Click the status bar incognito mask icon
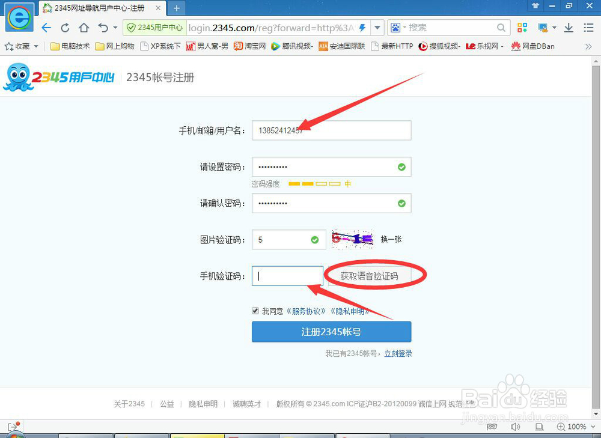This screenshot has width=601, height=438. (x=492, y=427)
